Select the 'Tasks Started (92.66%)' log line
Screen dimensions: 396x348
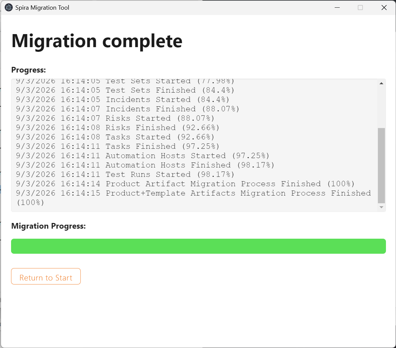[115, 137]
